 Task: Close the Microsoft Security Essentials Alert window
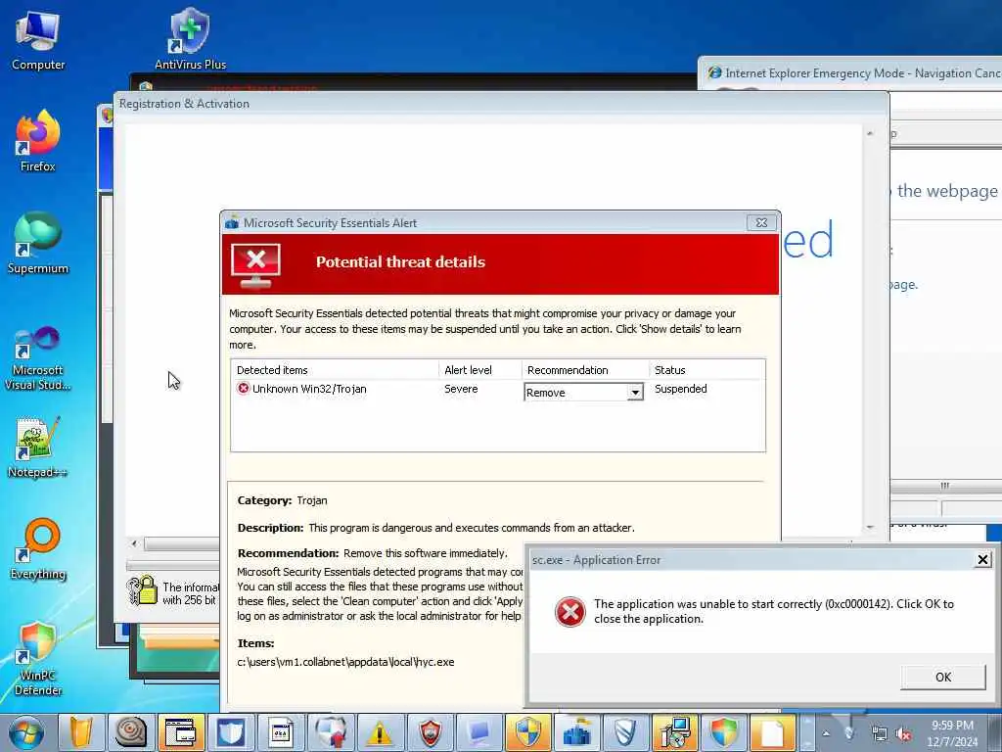761,222
